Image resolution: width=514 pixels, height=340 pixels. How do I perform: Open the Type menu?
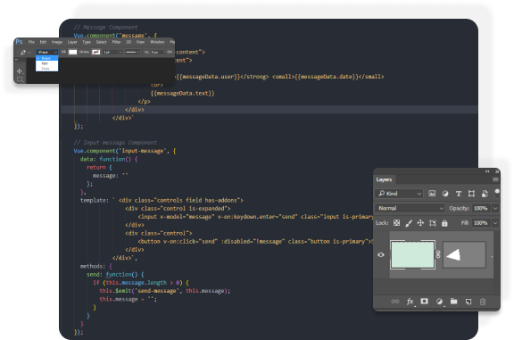click(87, 42)
